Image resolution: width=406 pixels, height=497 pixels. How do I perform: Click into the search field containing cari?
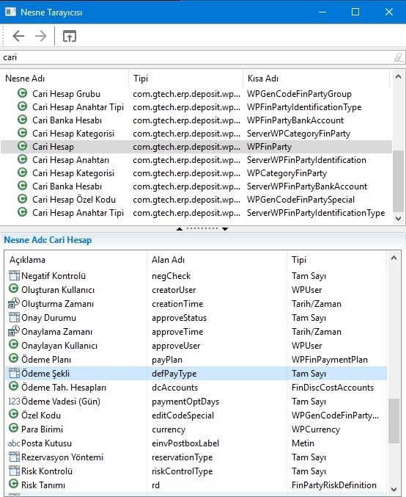196,57
